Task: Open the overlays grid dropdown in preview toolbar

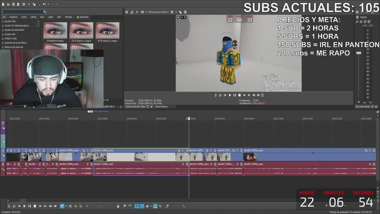Action: point(176,12)
